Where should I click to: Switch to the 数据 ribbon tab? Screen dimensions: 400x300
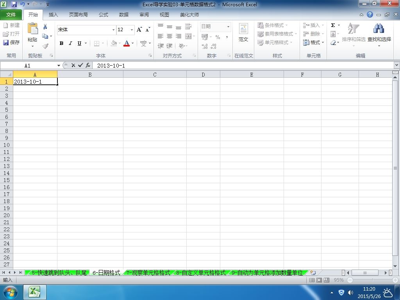pos(124,15)
